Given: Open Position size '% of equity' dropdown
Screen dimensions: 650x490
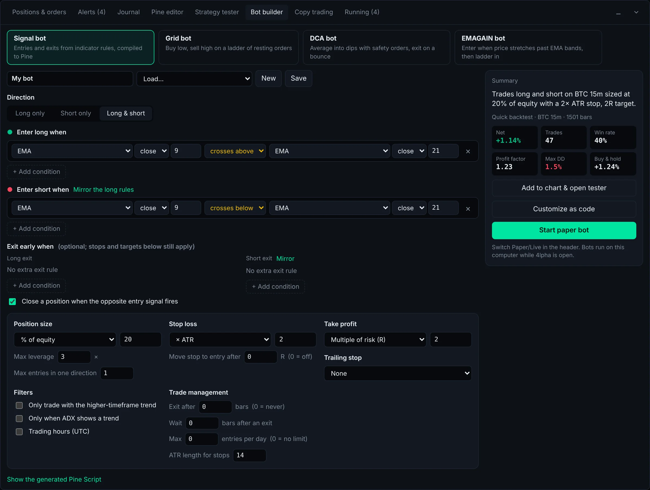Looking at the screenshot, I should (x=65, y=340).
